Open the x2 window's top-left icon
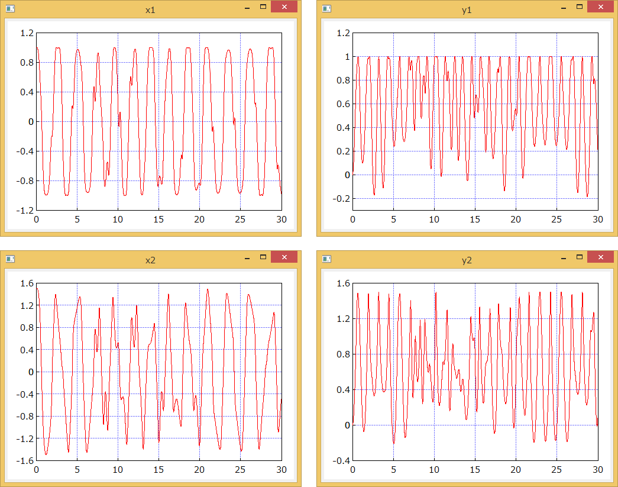The image size is (618, 487). click(x=10, y=259)
